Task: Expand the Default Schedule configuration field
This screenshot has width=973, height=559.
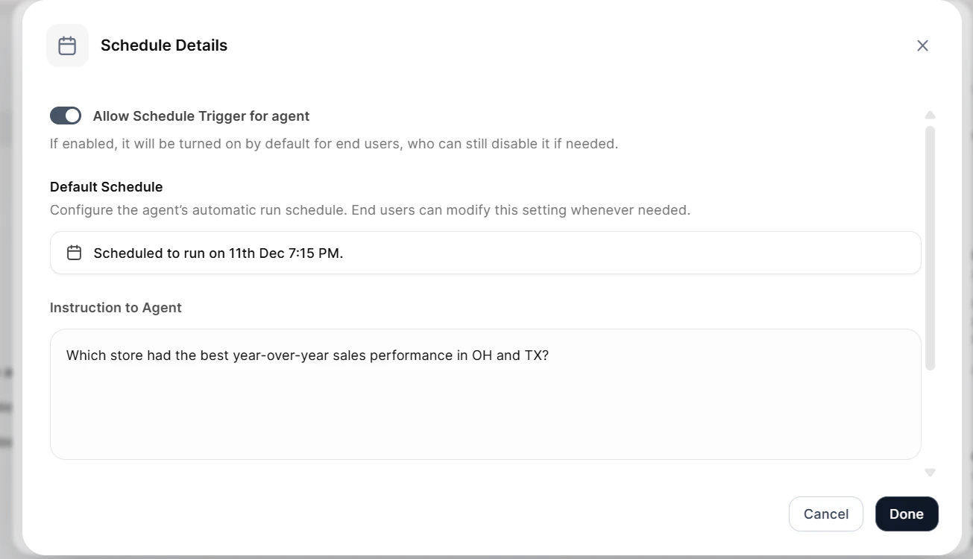Action: (485, 253)
